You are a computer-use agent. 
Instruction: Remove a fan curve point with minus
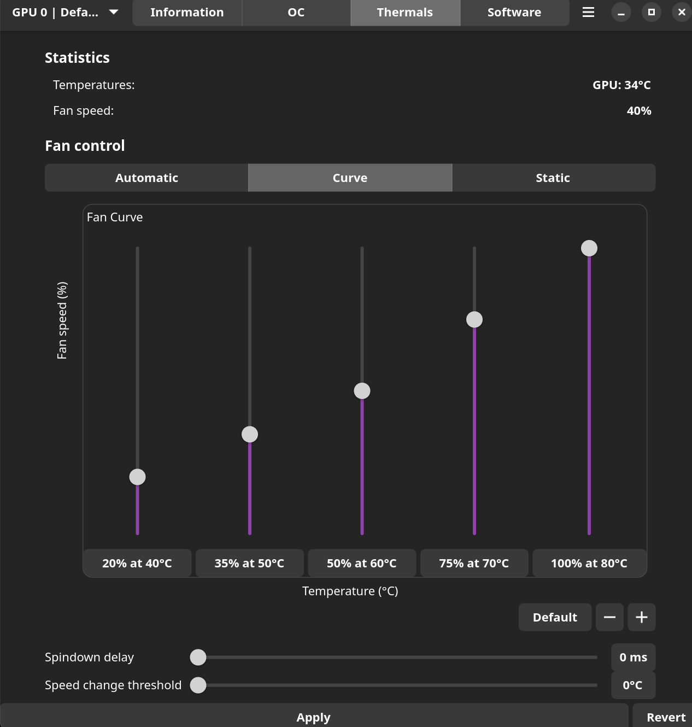(609, 617)
